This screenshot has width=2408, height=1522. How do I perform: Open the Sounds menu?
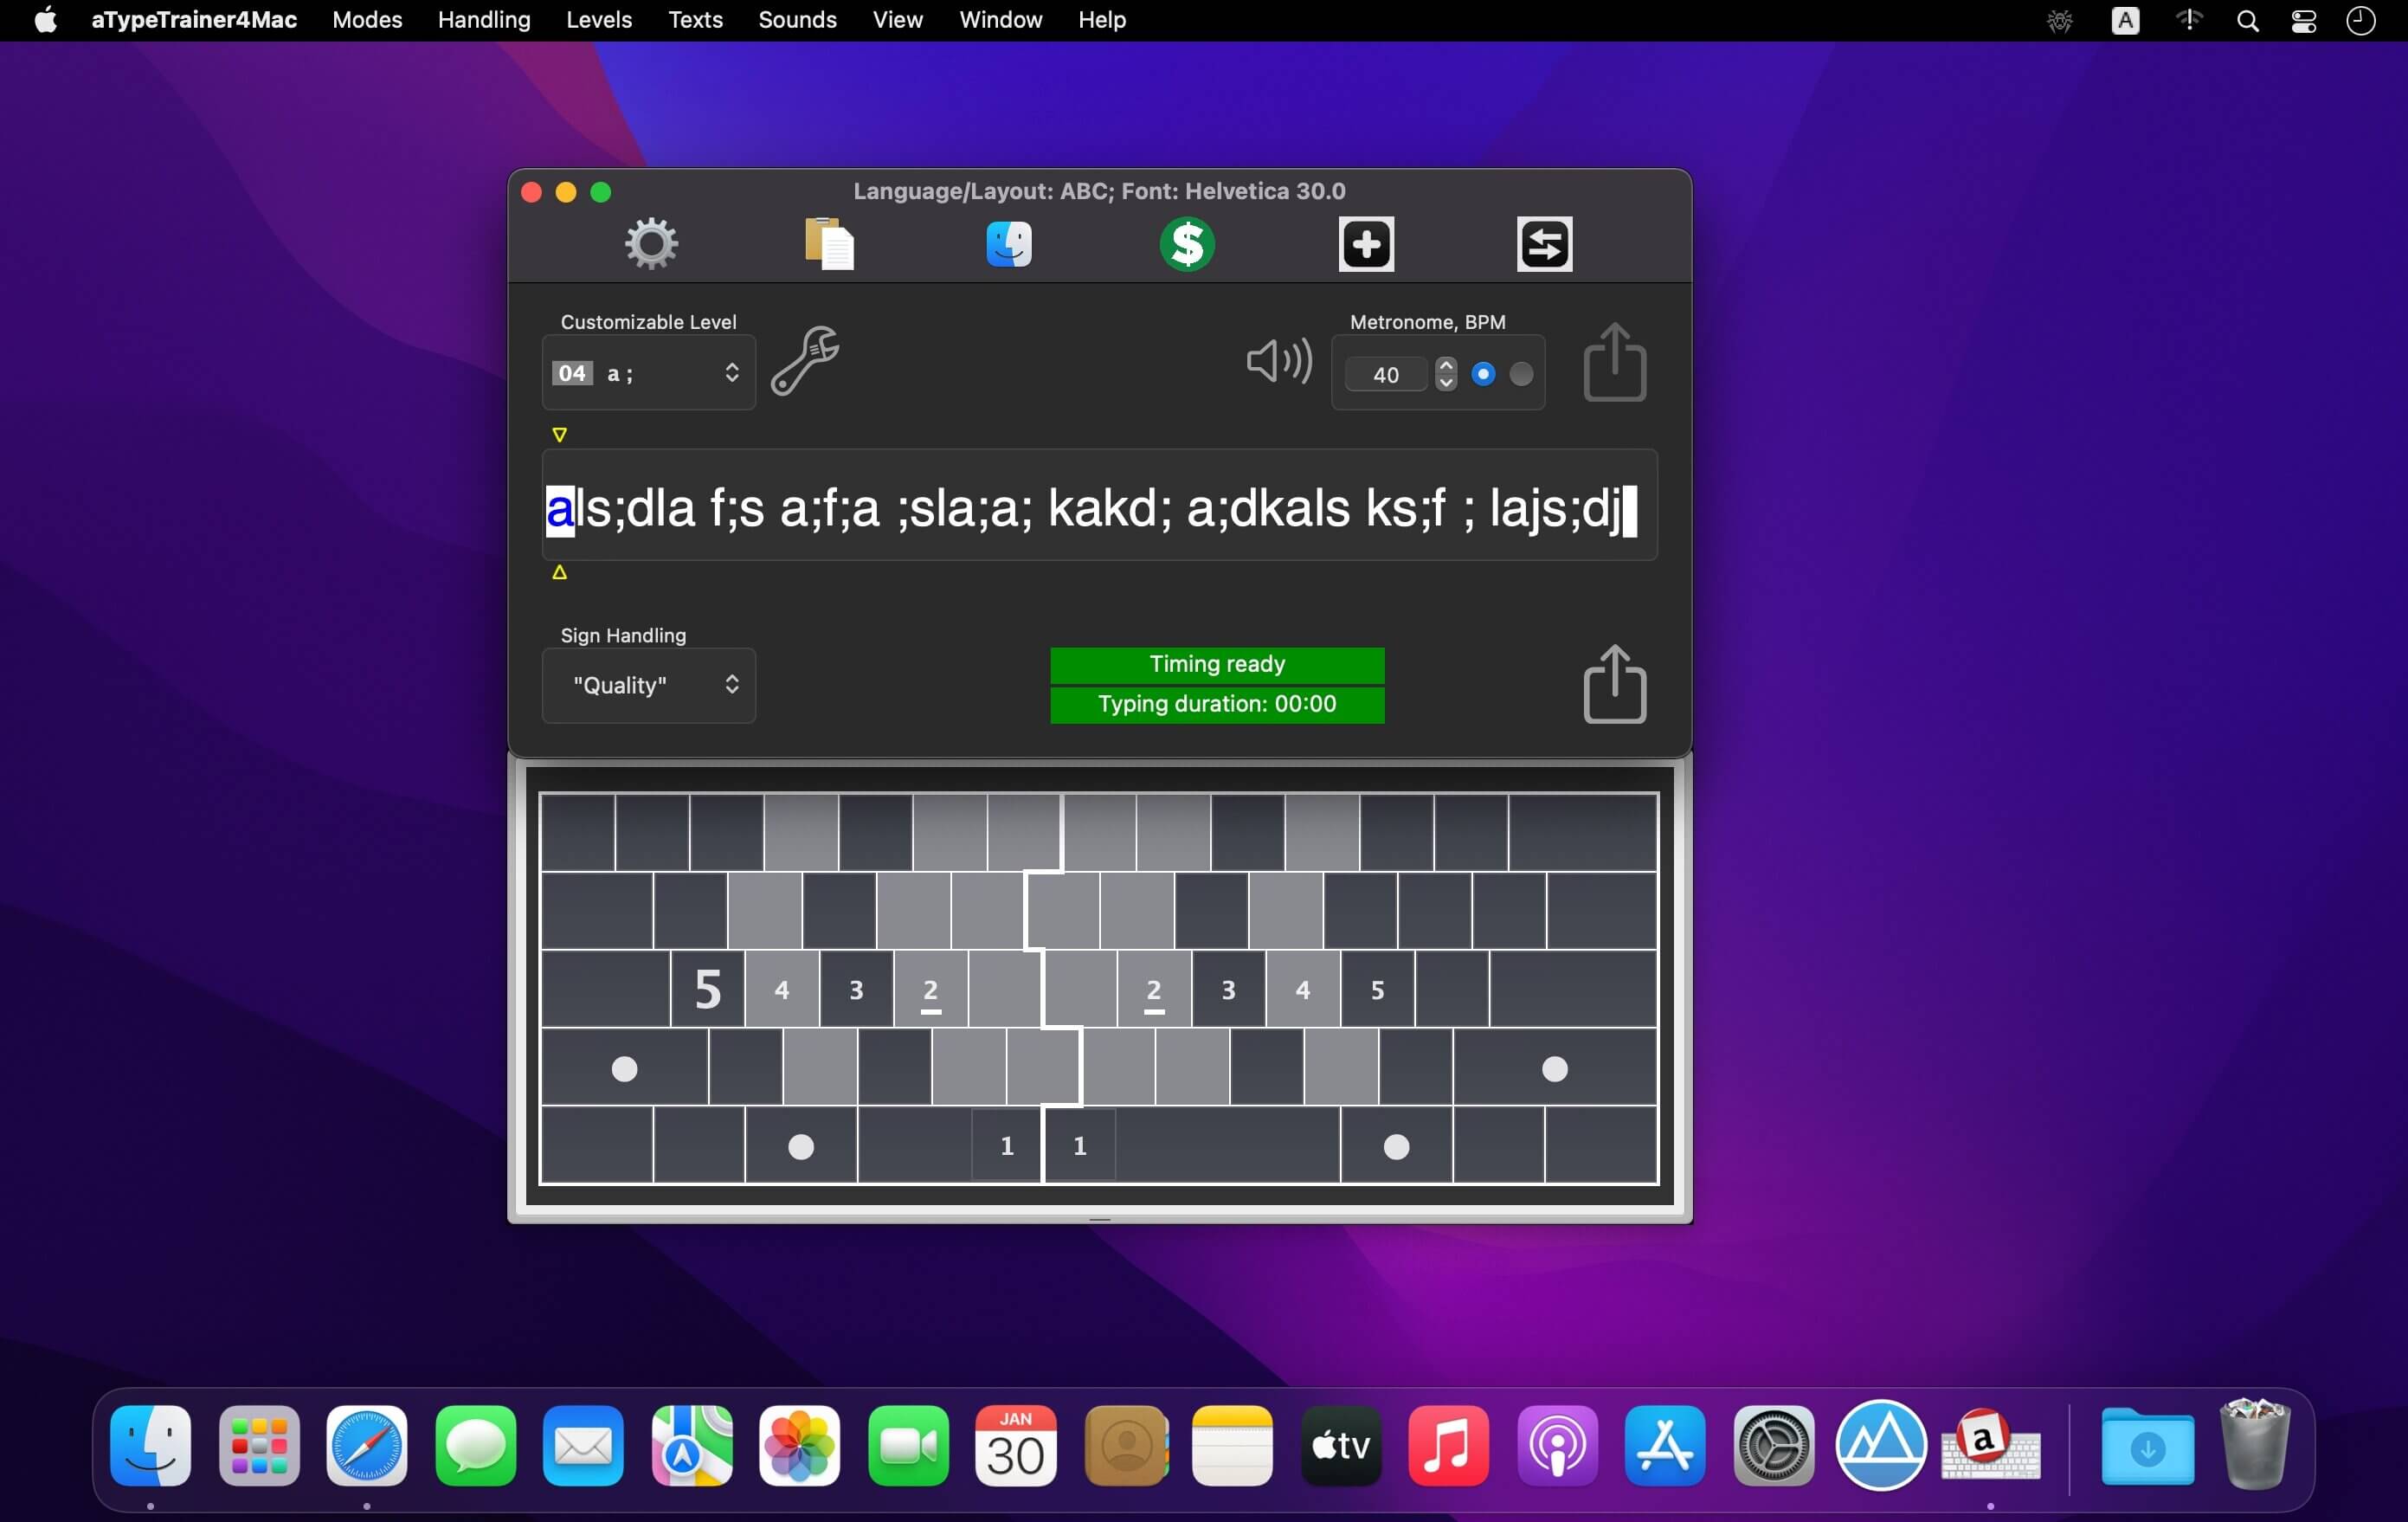797,20
